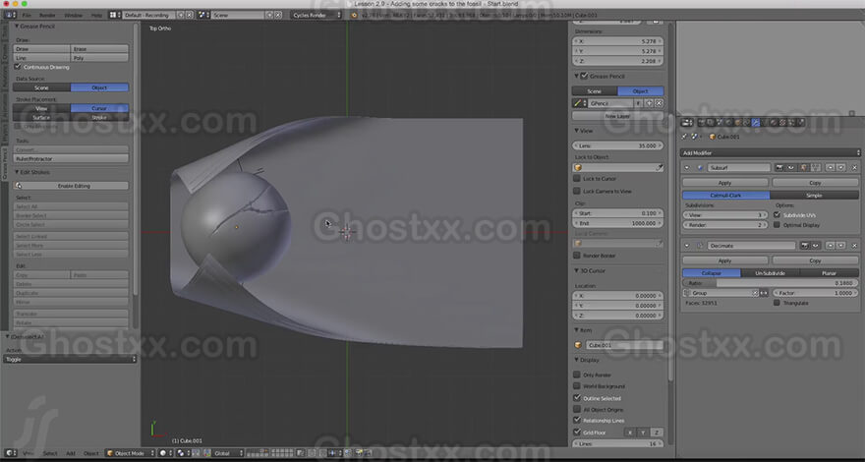
Task: Toggle Subsurf modifier render visibility camera icon
Action: (x=780, y=167)
